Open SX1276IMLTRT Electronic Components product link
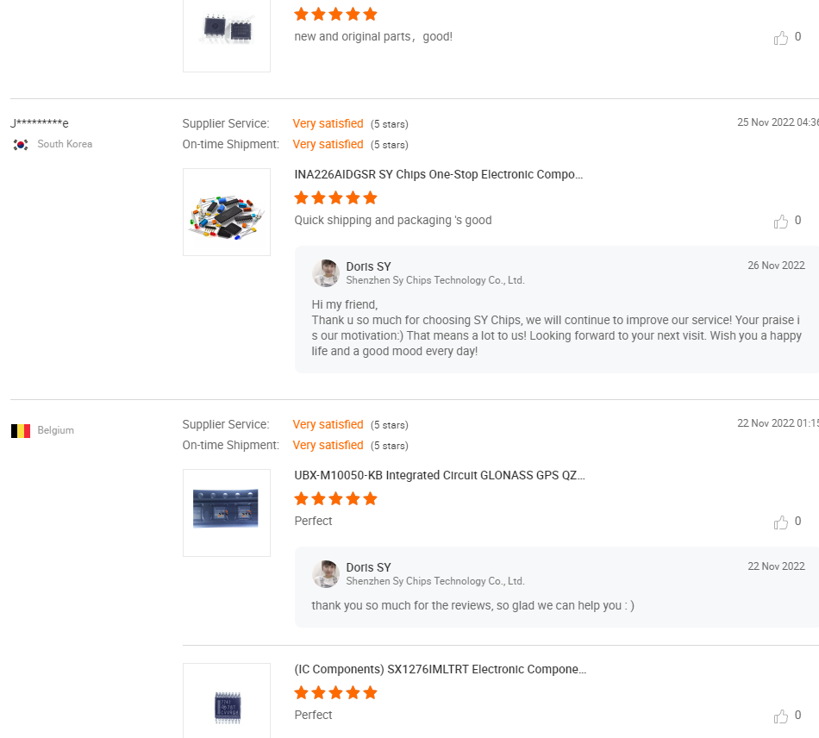This screenshot has width=819, height=738. pyautogui.click(x=440, y=669)
